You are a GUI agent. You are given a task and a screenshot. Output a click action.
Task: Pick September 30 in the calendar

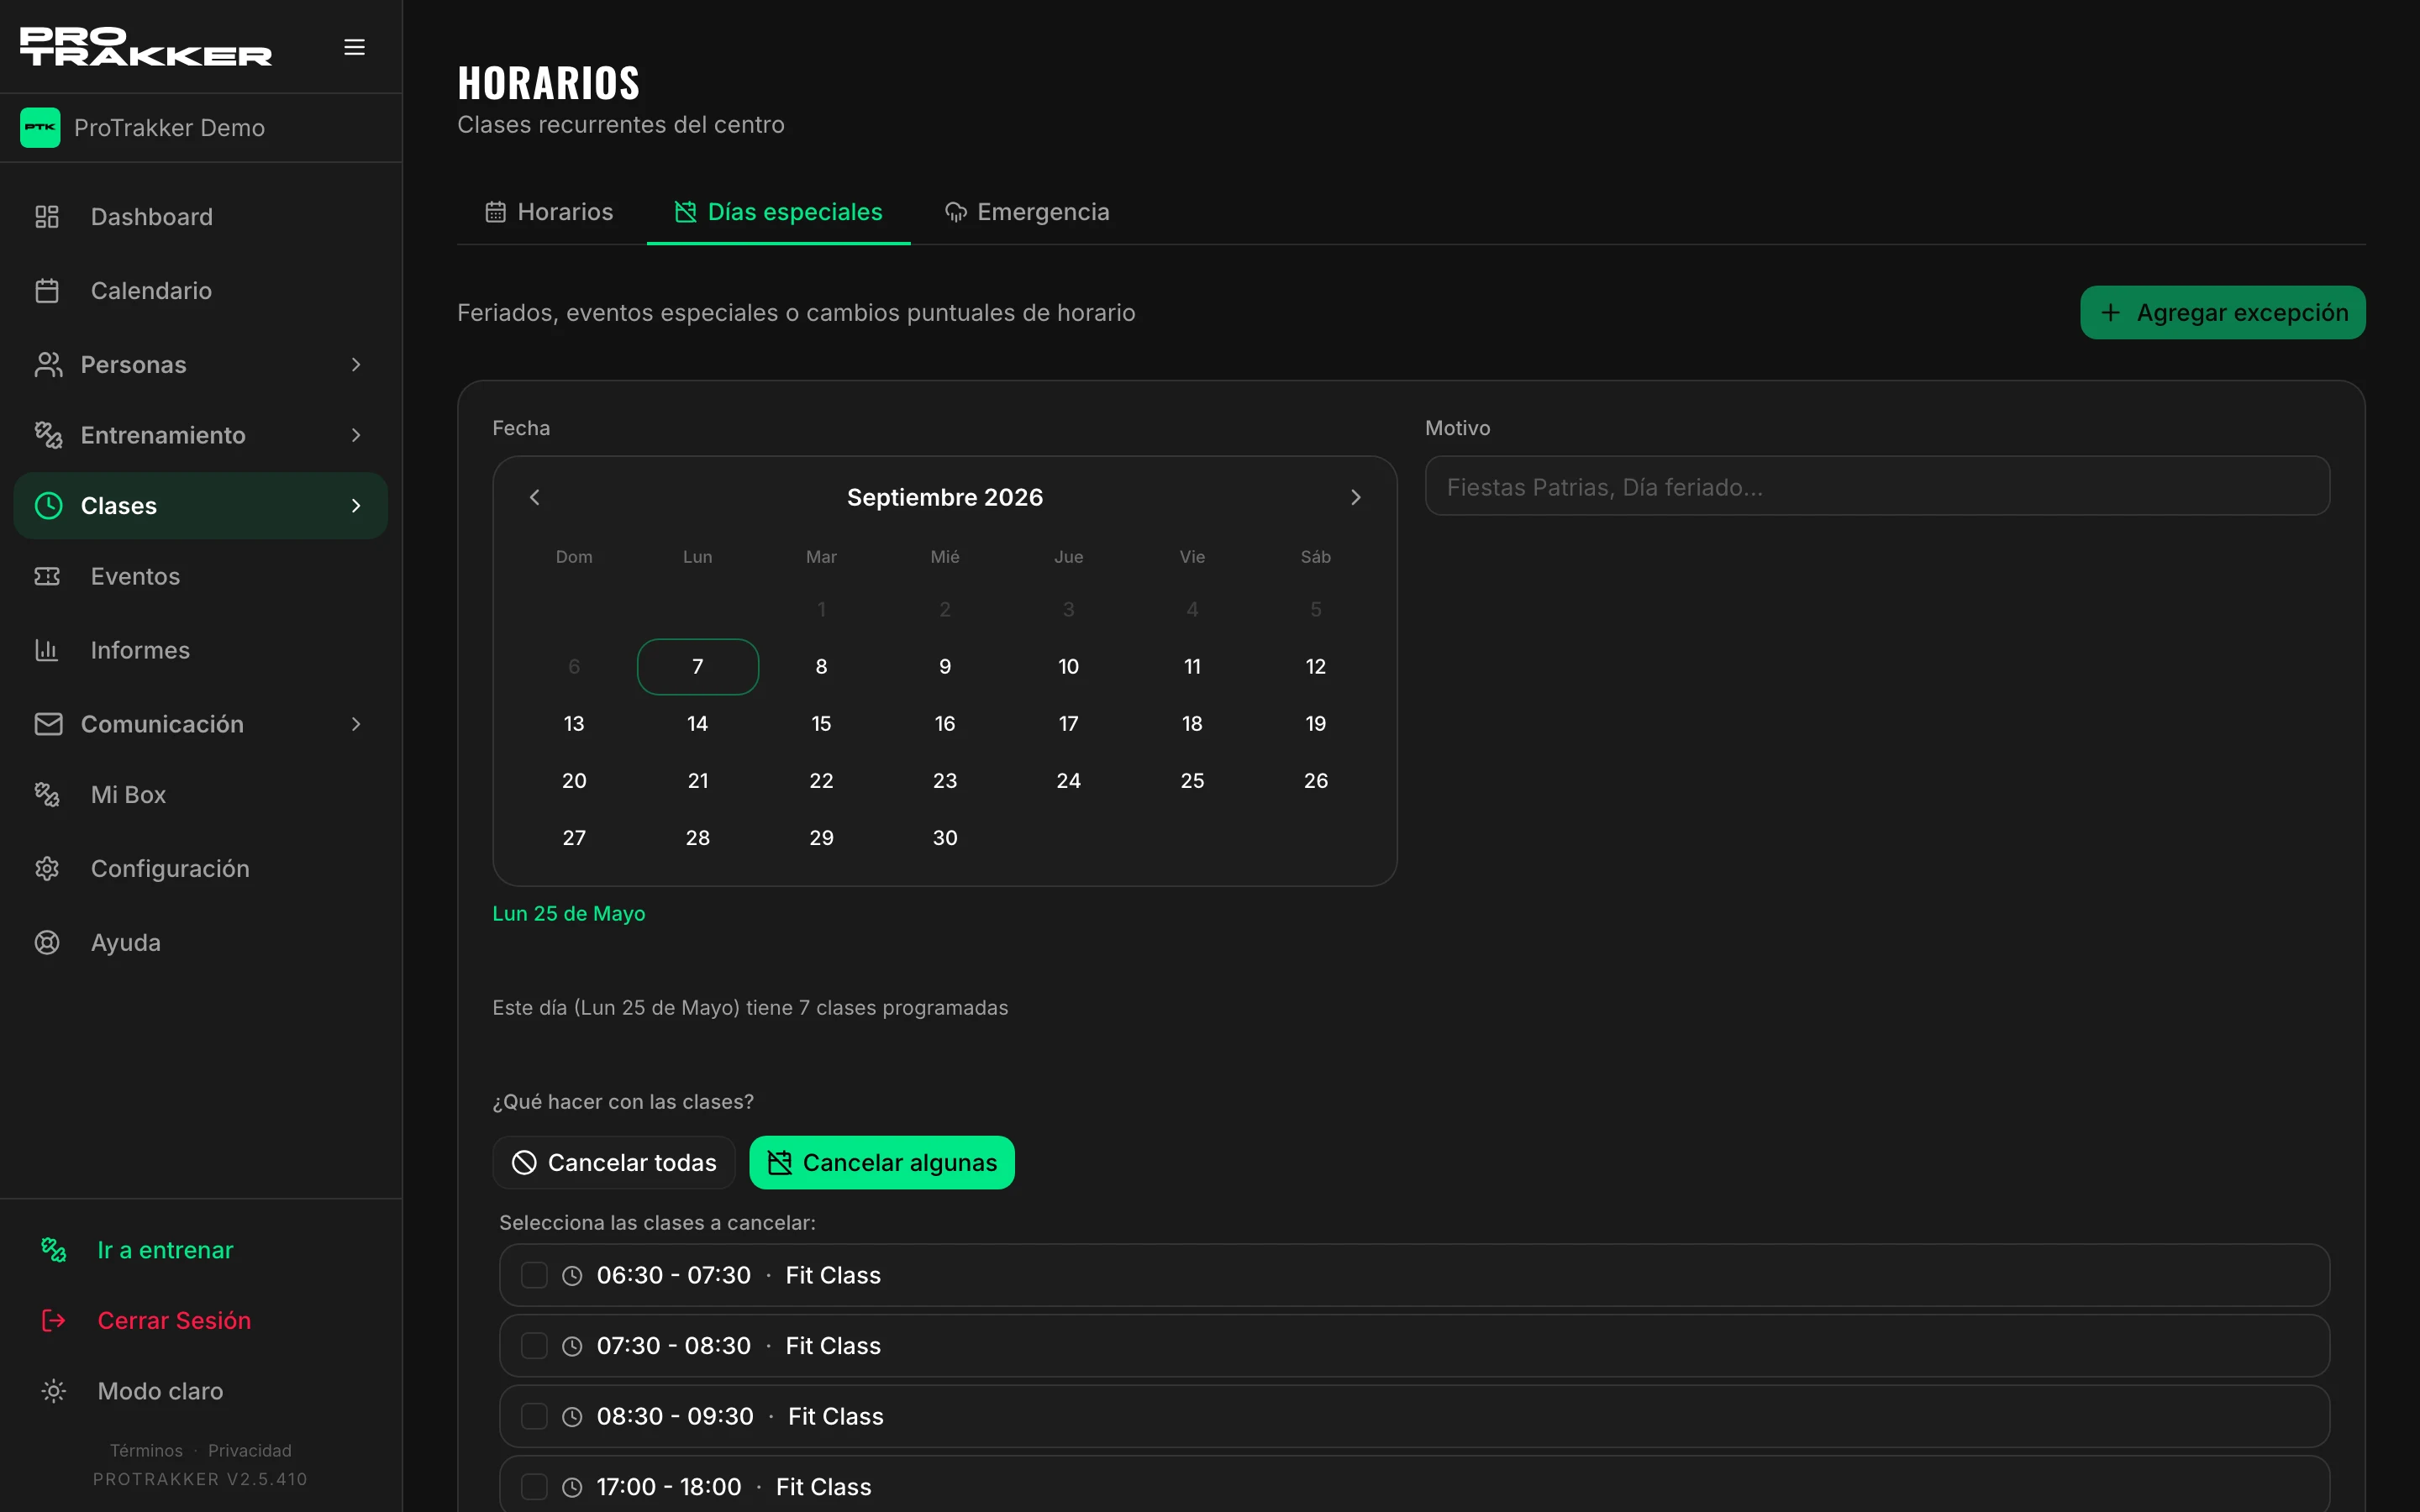click(x=945, y=838)
